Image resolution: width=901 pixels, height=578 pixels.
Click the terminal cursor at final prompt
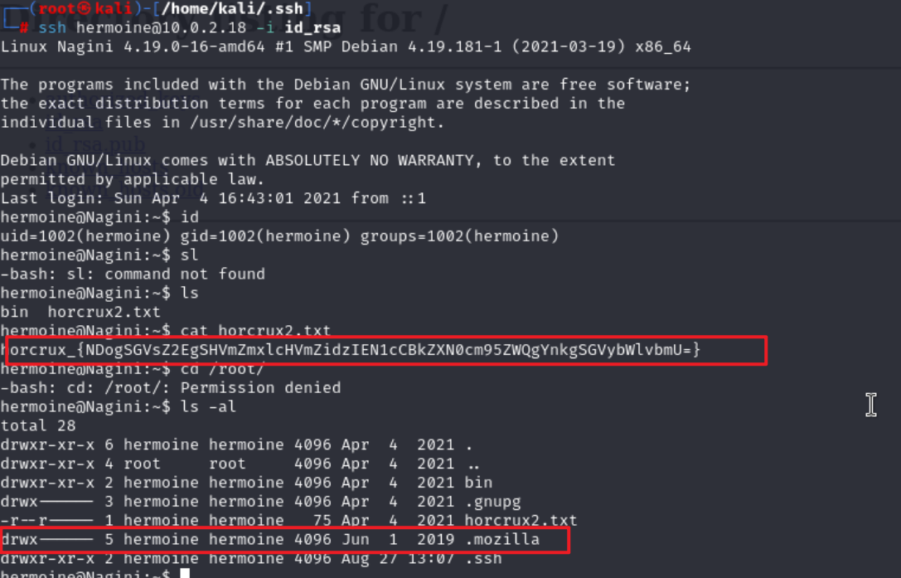[185, 573]
